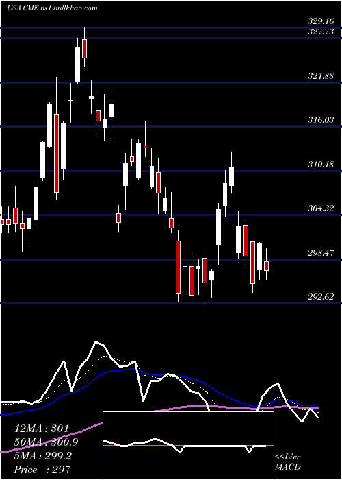Click the 329.16 price level label

pyautogui.click(x=321, y=21)
